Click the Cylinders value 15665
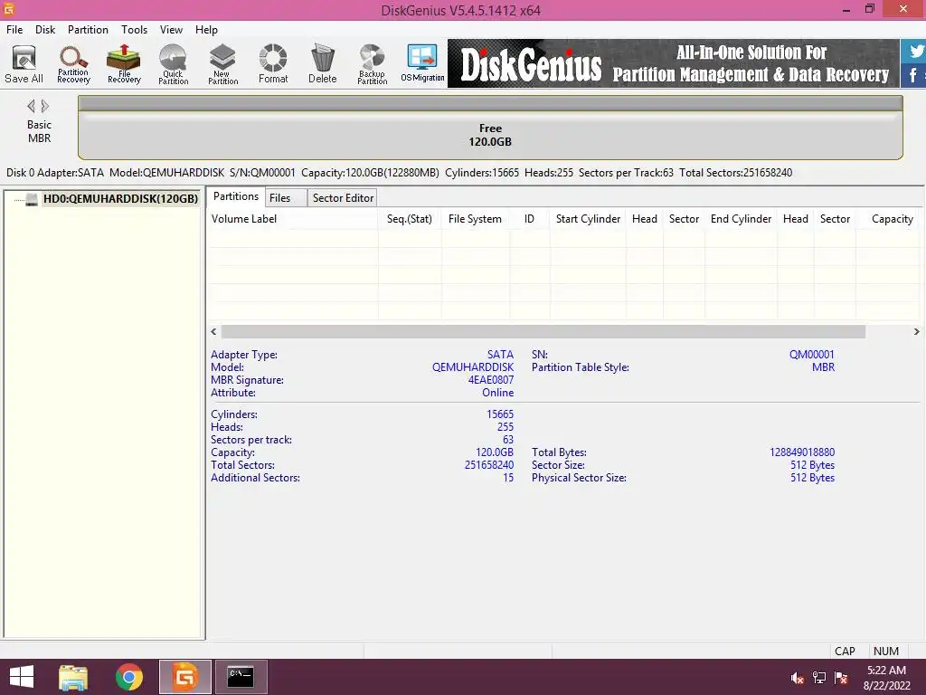This screenshot has width=926, height=695. pos(499,414)
